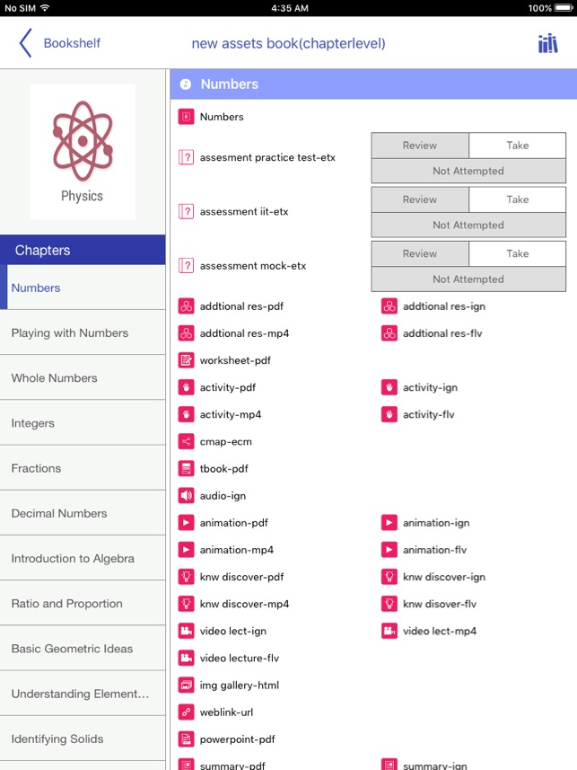Open the video lect-mp4 camera icon
Image resolution: width=577 pixels, height=770 pixels.
coord(389,631)
